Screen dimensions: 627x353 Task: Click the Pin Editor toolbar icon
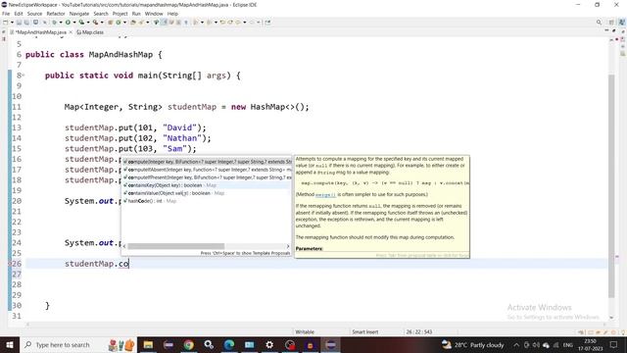pos(267,23)
